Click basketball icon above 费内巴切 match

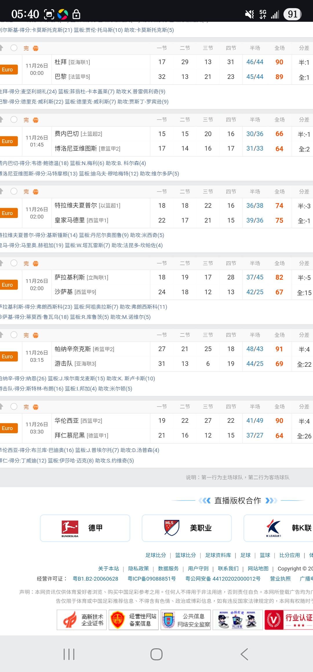(x=36, y=120)
